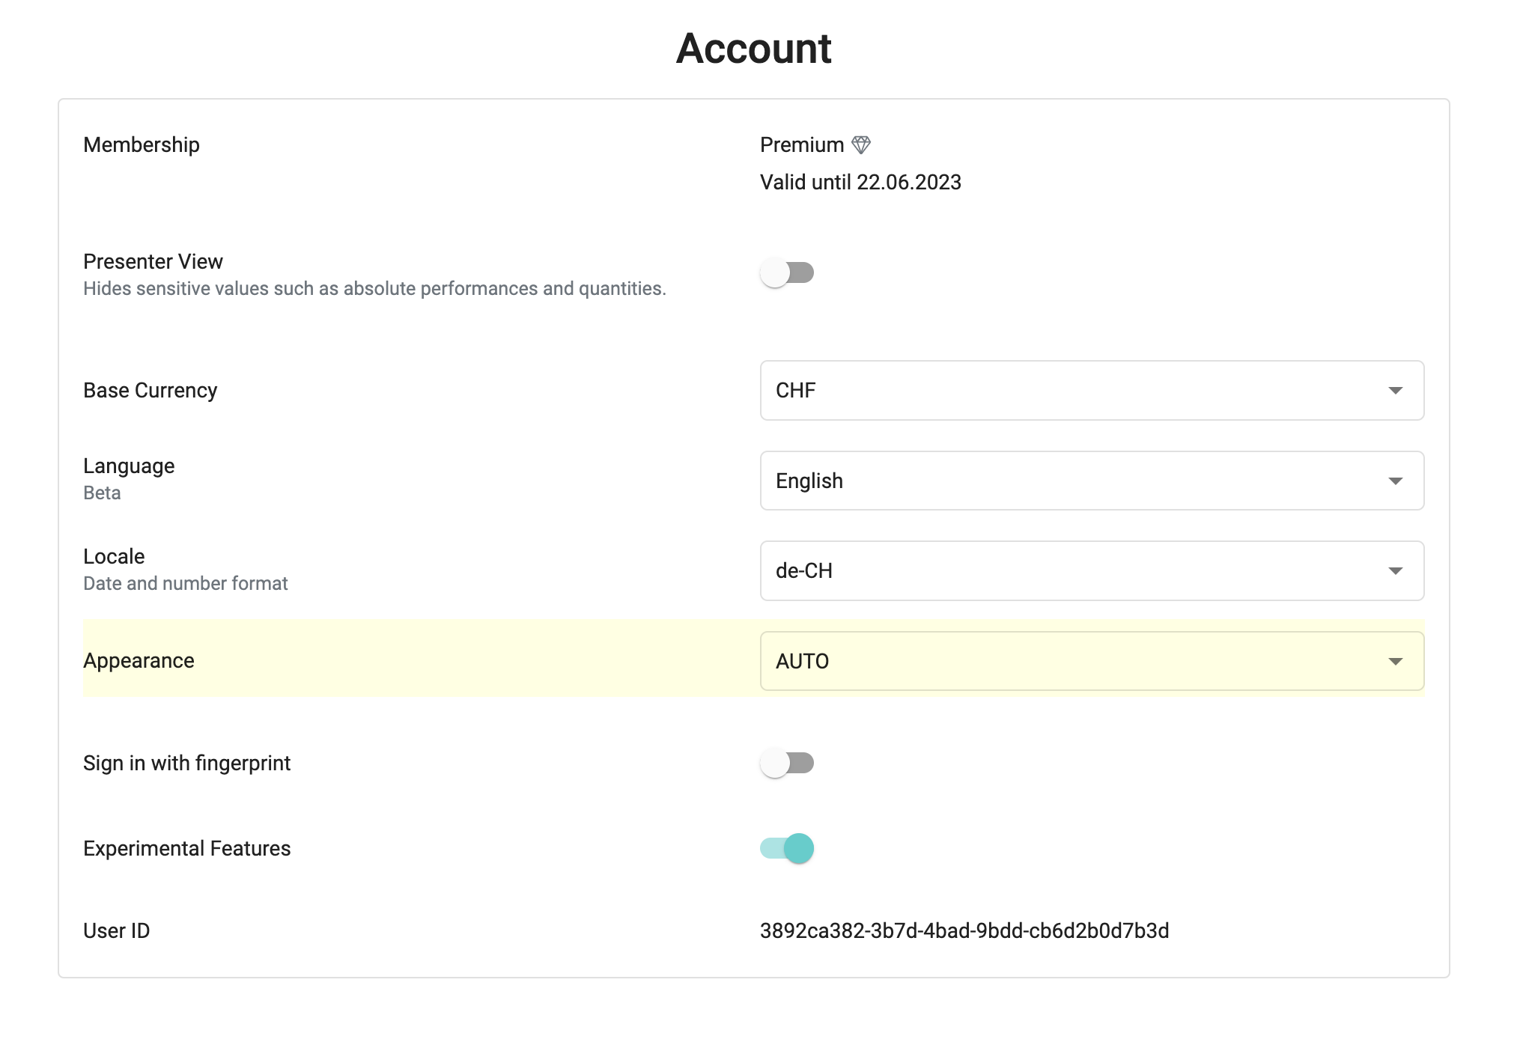Click the User ID value text
Image resolution: width=1532 pixels, height=1045 pixels.
[x=964, y=930]
